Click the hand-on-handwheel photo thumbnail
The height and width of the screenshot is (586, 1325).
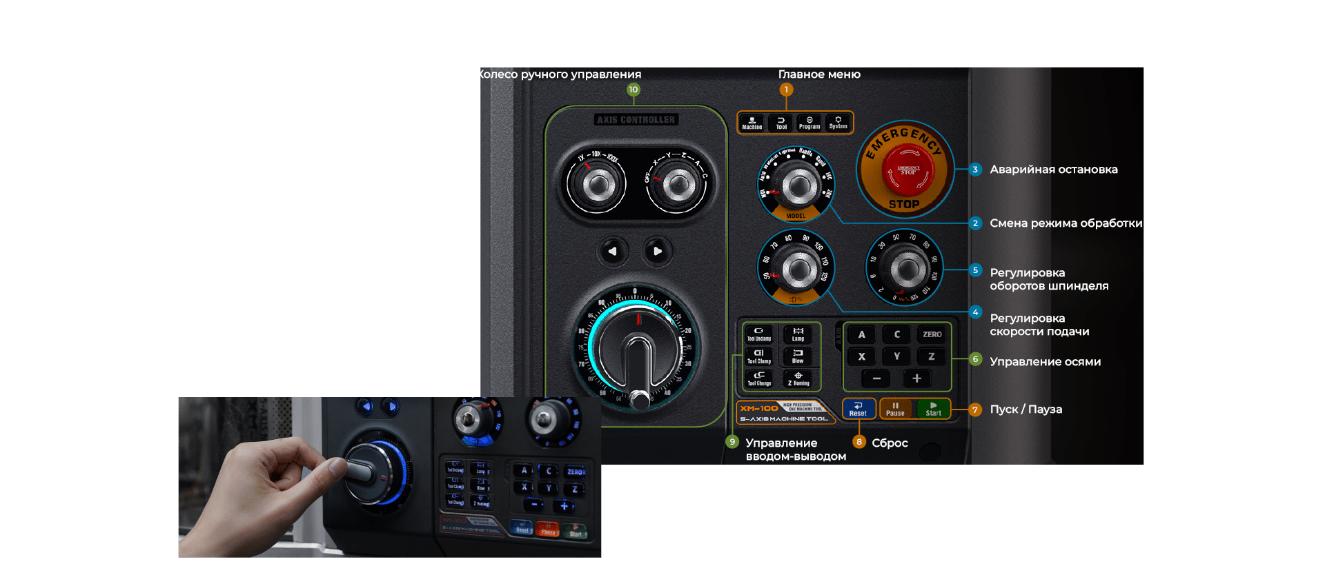point(390,477)
